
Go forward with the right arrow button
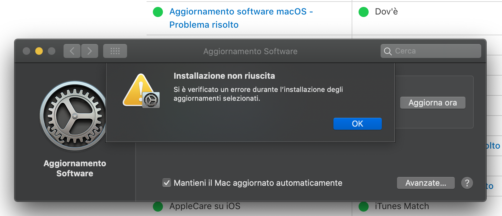[x=90, y=51]
